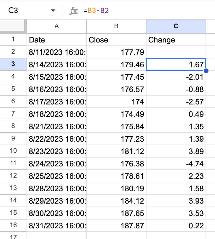Select cell with date 8/24/2023

[57, 163]
